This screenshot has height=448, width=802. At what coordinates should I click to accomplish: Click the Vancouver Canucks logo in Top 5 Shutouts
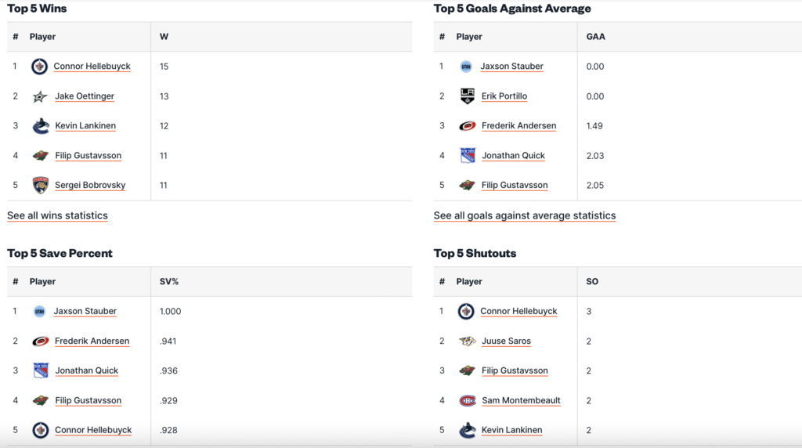pos(467,431)
